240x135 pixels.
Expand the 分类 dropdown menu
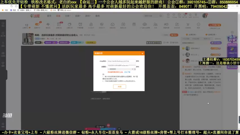(x=68, y=16)
